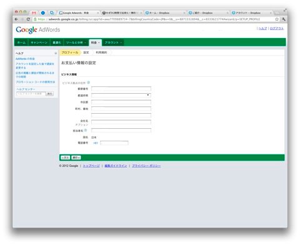Select the 設定 step tab
The height and width of the screenshot is (245, 300).
(86, 52)
